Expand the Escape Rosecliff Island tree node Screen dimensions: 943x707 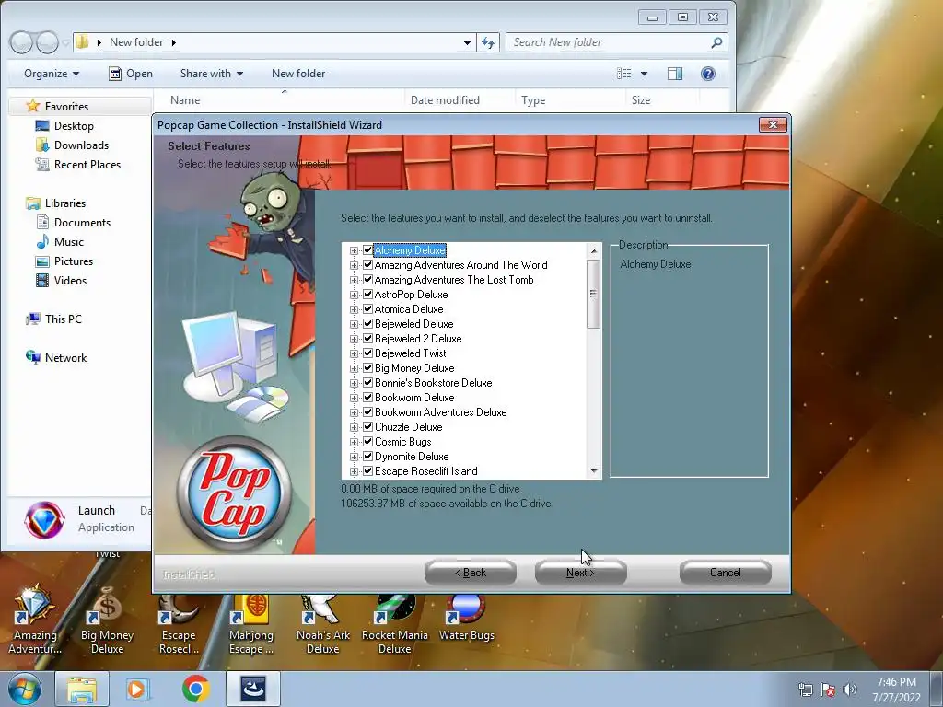pyautogui.click(x=354, y=471)
